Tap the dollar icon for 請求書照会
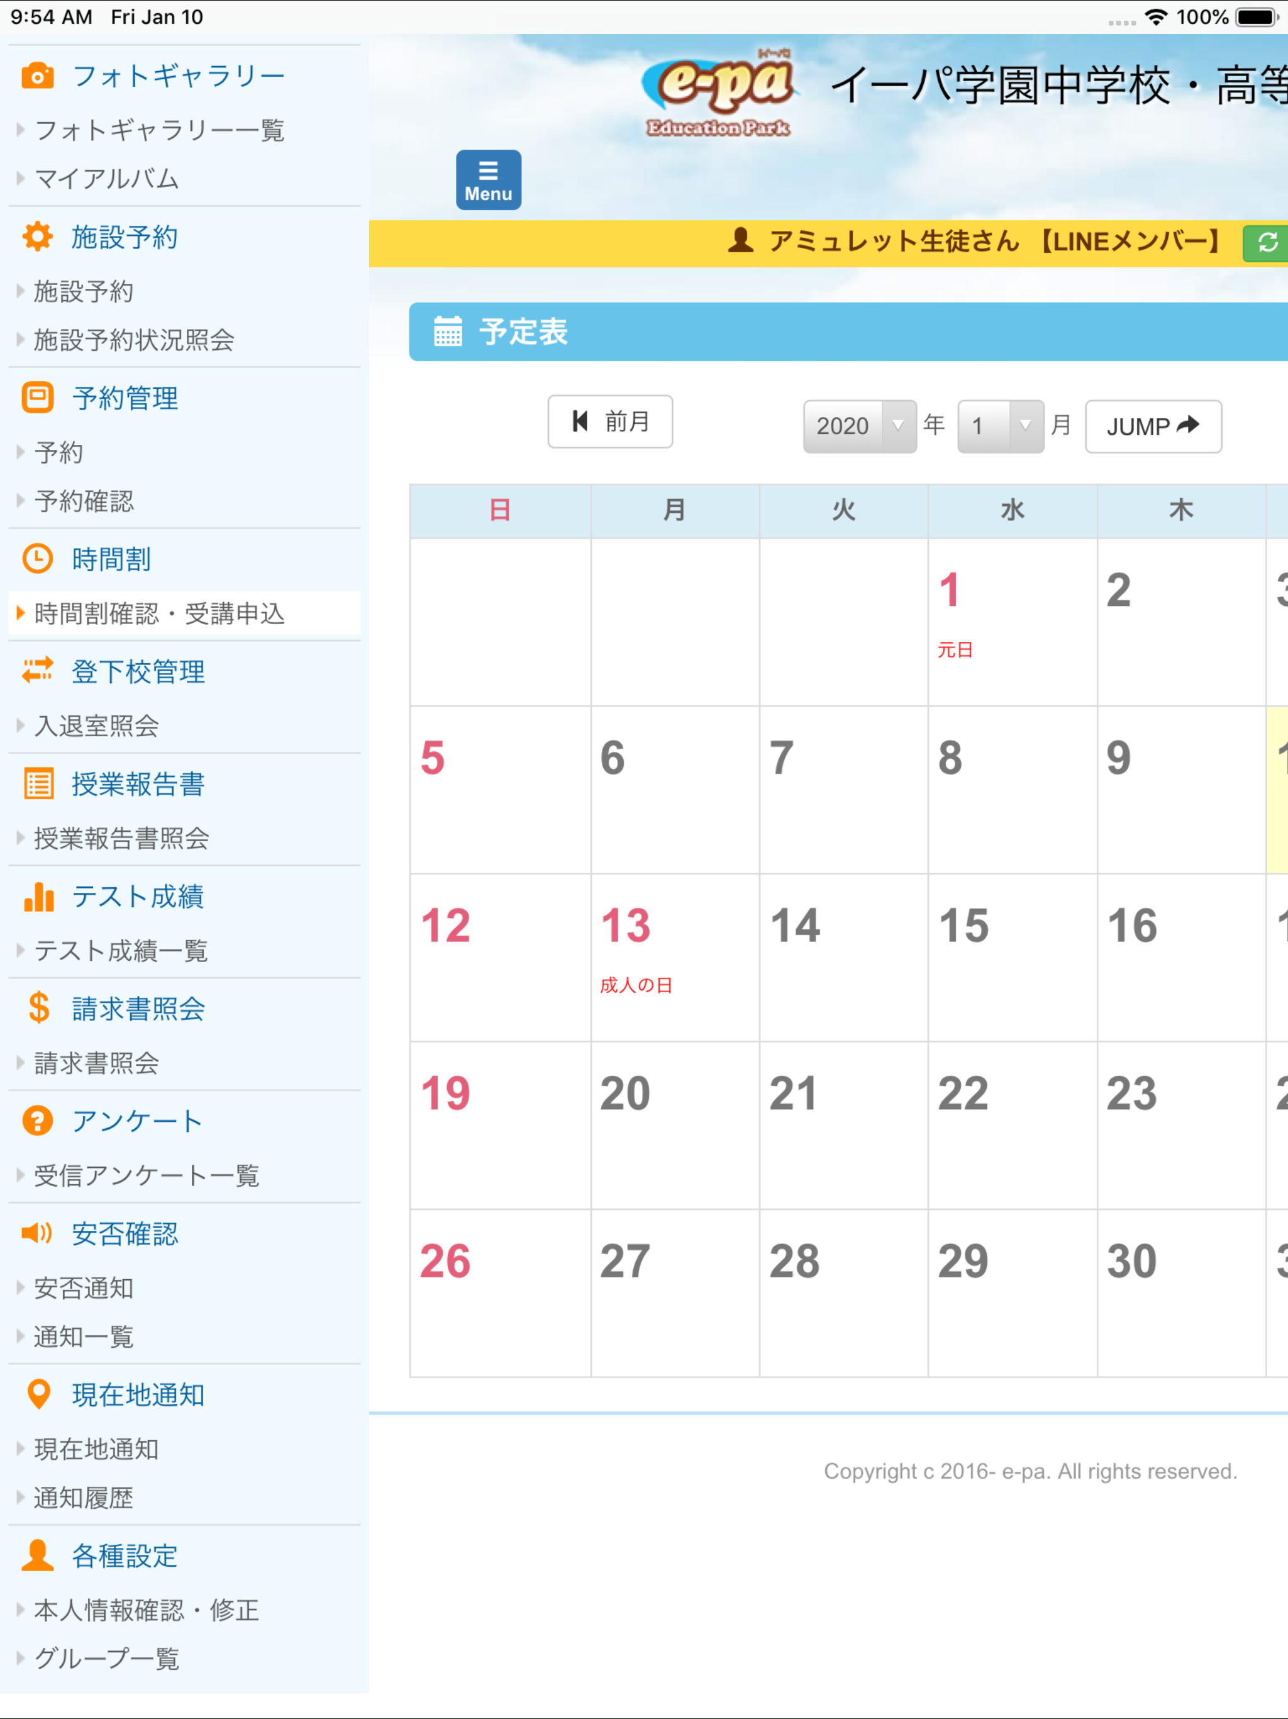This screenshot has height=1719, width=1288. 38,1008
